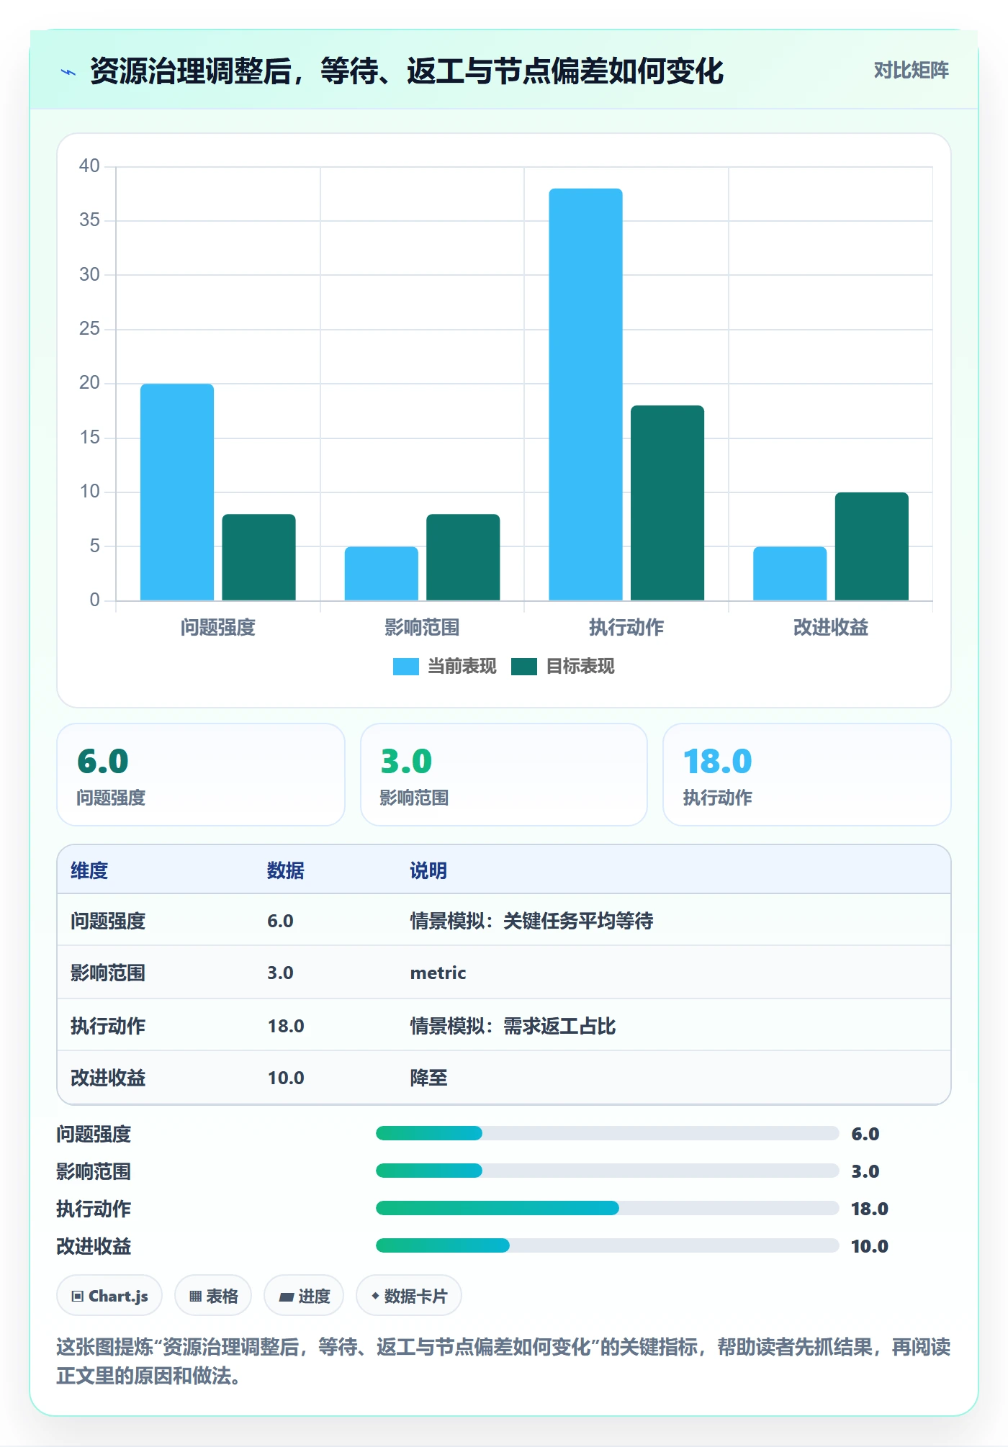This screenshot has height=1447, width=1008.
Task: Click the 目标表现 legend label
Action: (x=580, y=667)
